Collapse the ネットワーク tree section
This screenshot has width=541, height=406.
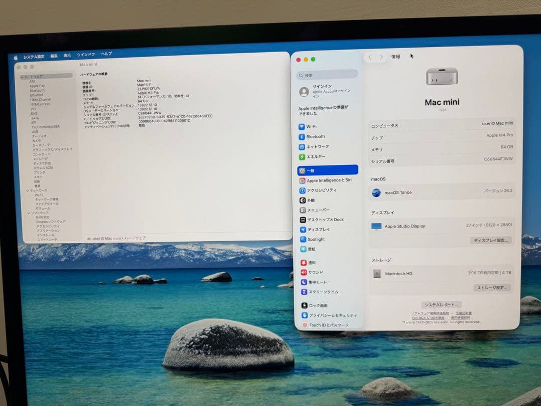click(x=28, y=190)
